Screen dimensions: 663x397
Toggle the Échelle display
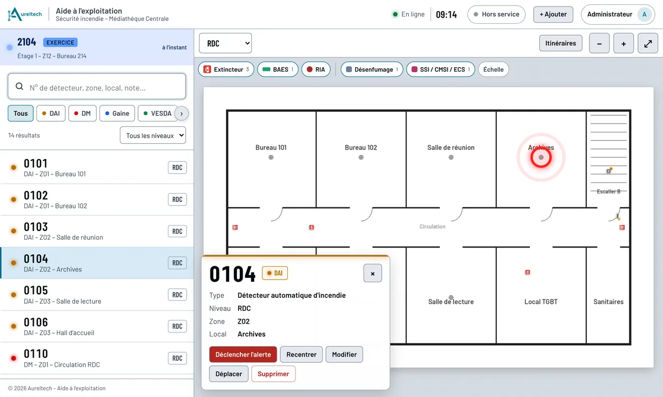click(493, 69)
